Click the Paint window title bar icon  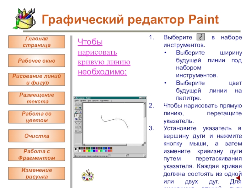pos(75,98)
